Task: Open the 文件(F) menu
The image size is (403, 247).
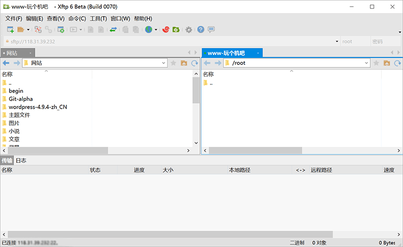Action: point(14,19)
